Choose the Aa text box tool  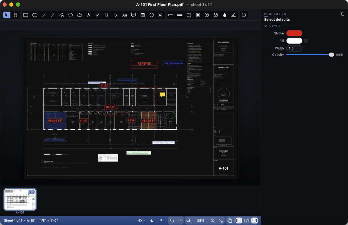point(125,15)
